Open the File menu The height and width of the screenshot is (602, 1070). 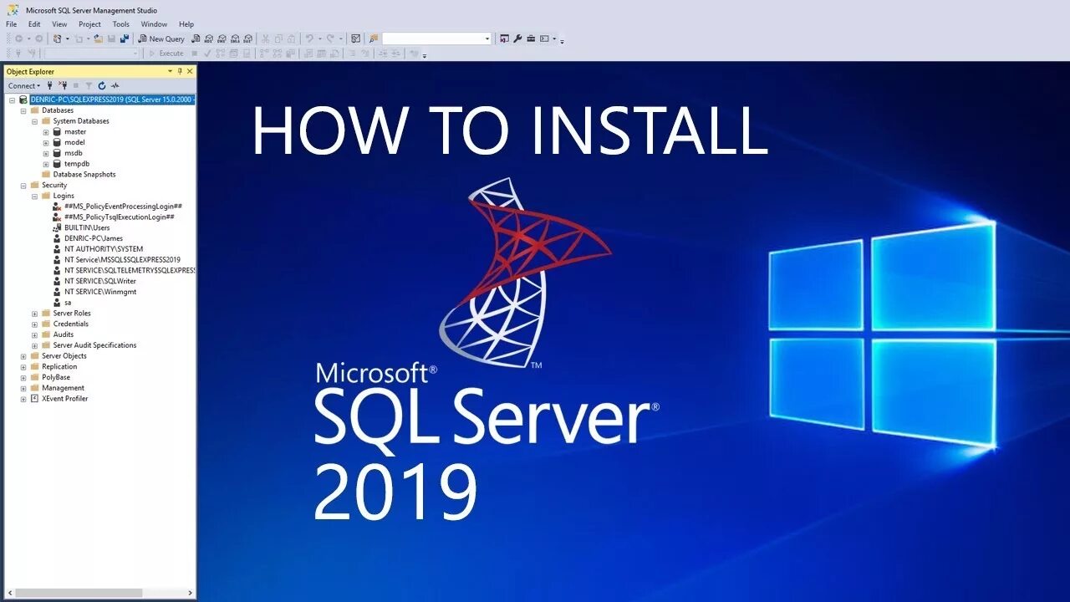click(x=11, y=24)
